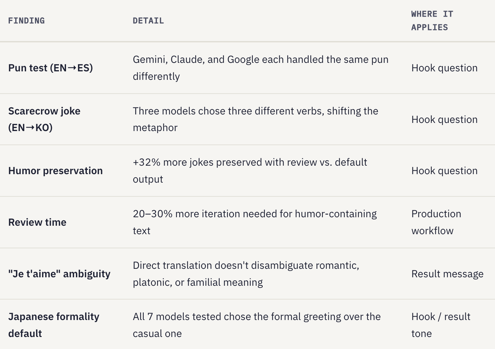The image size is (495, 349).
Task: Click the Review time row title
Action: tap(37, 222)
